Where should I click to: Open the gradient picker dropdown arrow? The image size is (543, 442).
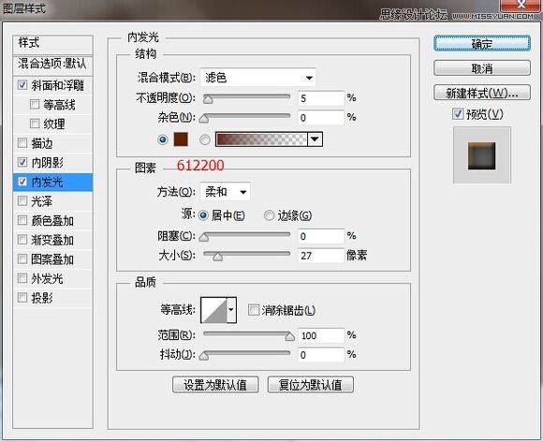click(x=315, y=140)
